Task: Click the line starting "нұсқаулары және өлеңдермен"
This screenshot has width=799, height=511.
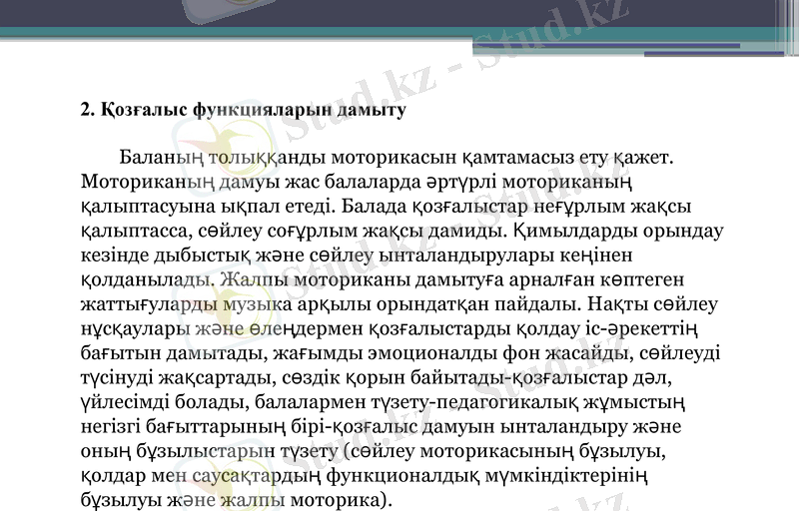Action: (390, 328)
